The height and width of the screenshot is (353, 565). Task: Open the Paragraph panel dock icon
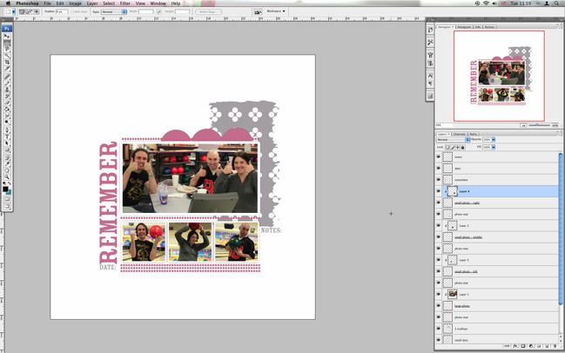pyautogui.click(x=430, y=83)
